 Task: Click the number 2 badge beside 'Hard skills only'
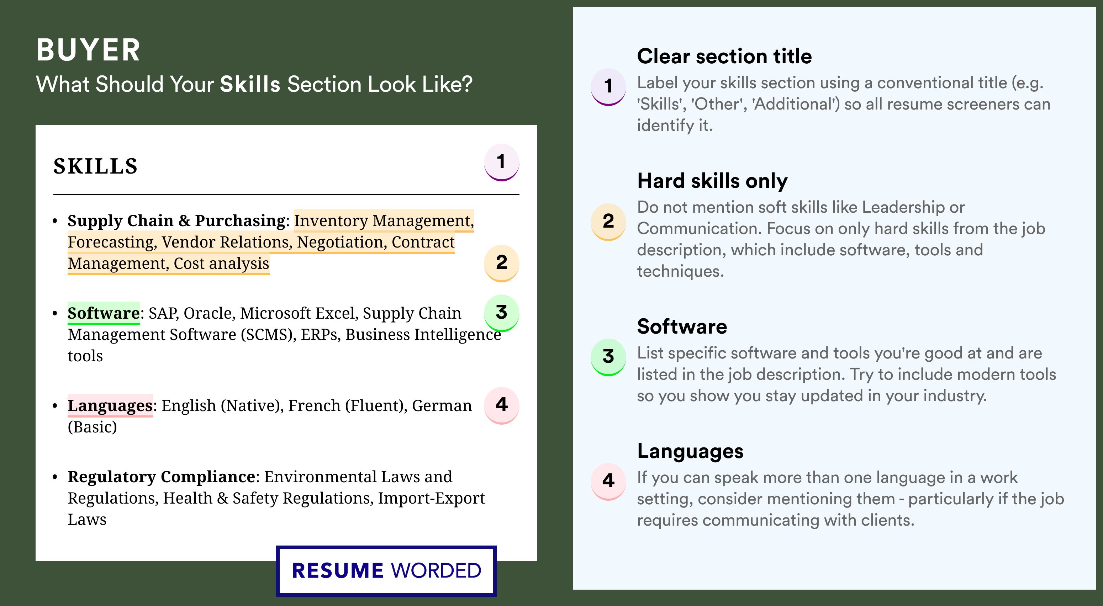click(x=608, y=221)
